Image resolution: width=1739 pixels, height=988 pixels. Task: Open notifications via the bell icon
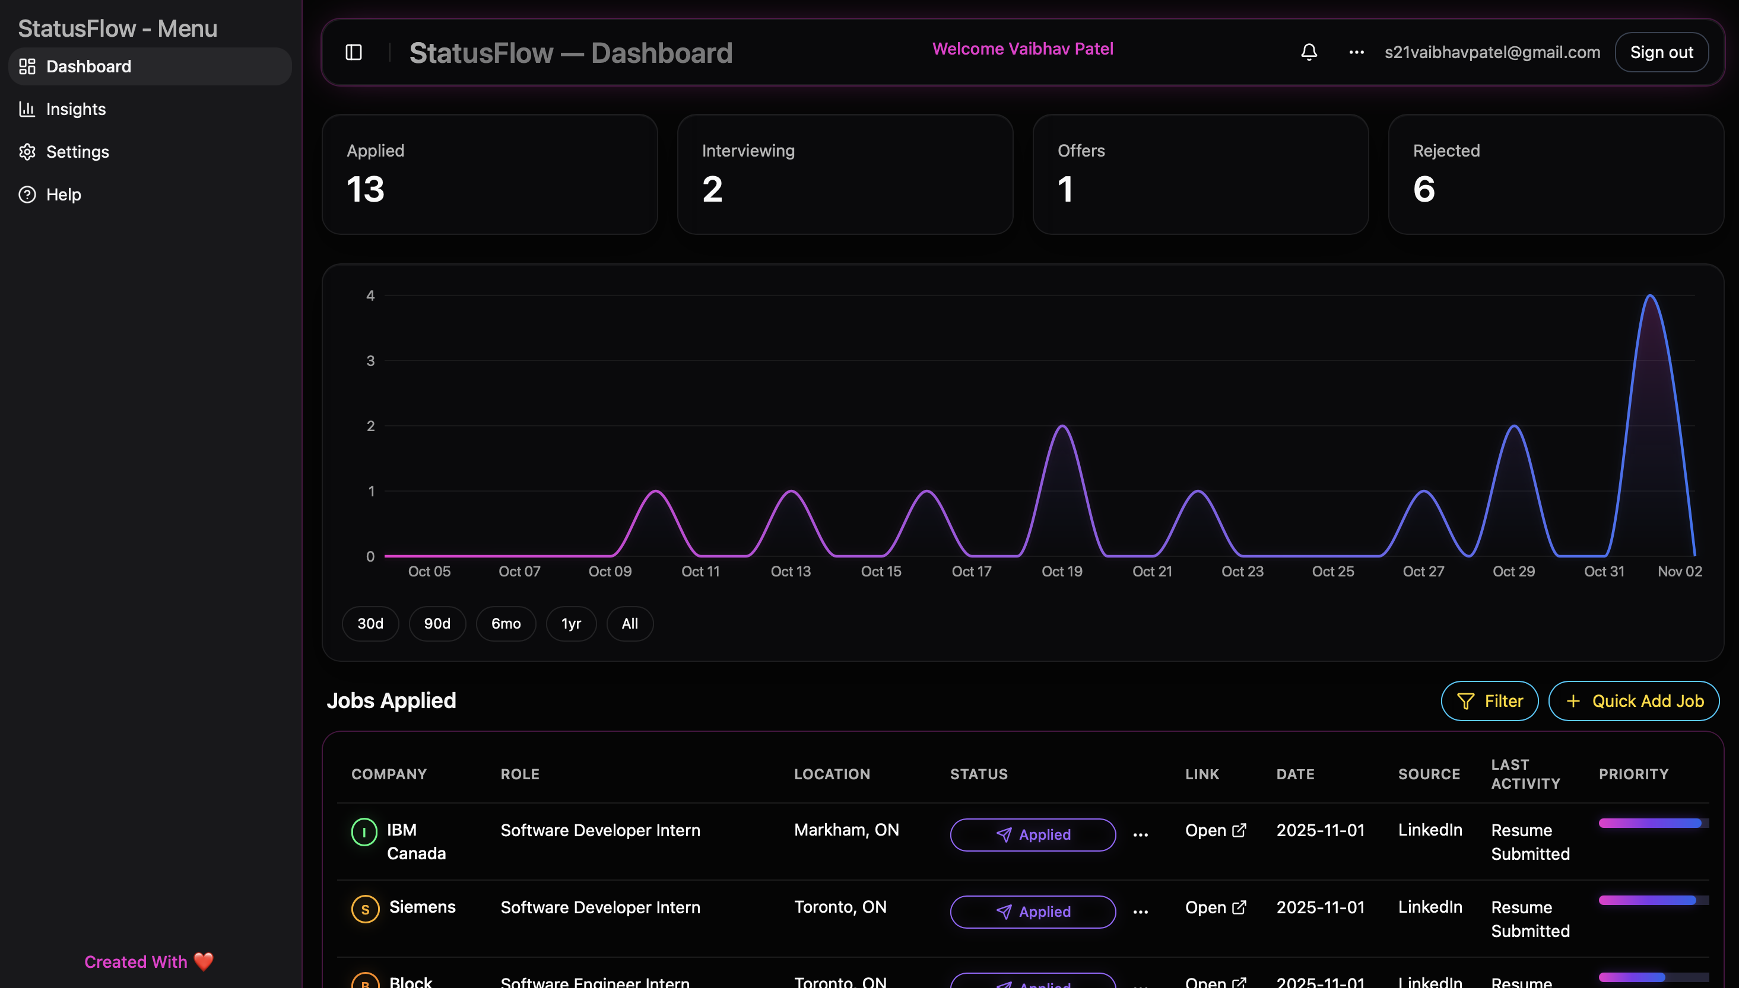pos(1309,52)
